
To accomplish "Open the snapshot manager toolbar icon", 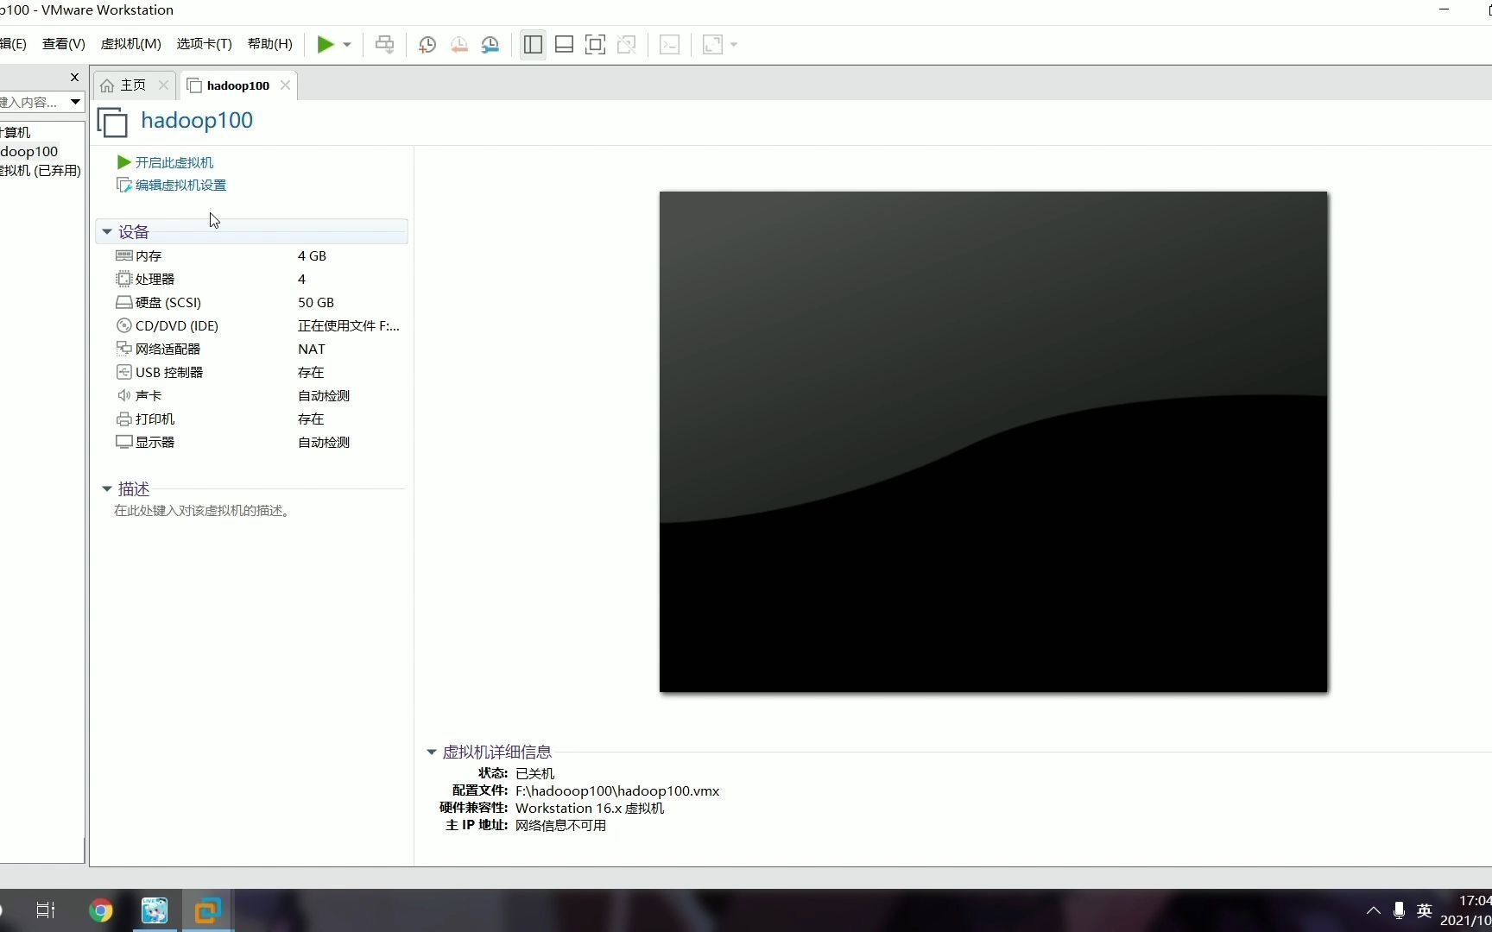I will tap(490, 45).
